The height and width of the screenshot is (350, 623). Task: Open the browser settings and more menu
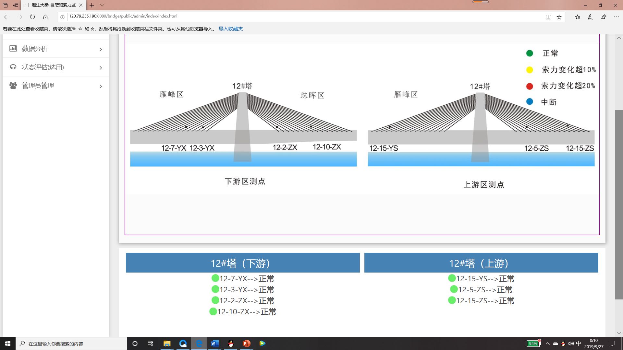(x=616, y=17)
